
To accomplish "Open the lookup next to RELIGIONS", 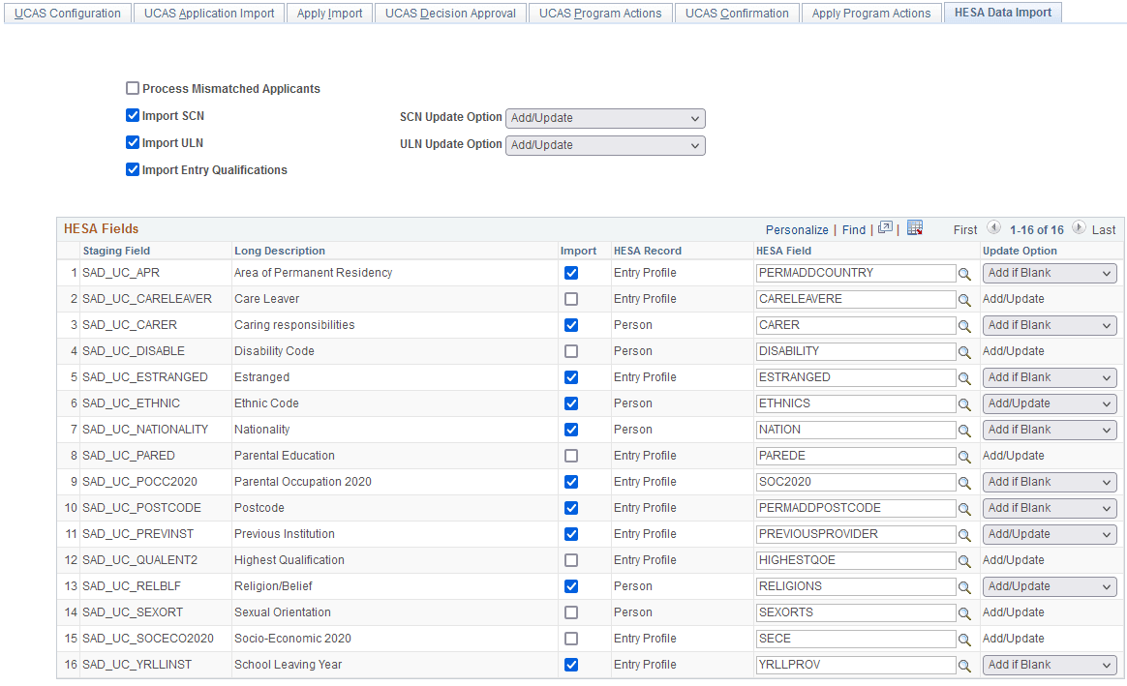I will click(964, 586).
